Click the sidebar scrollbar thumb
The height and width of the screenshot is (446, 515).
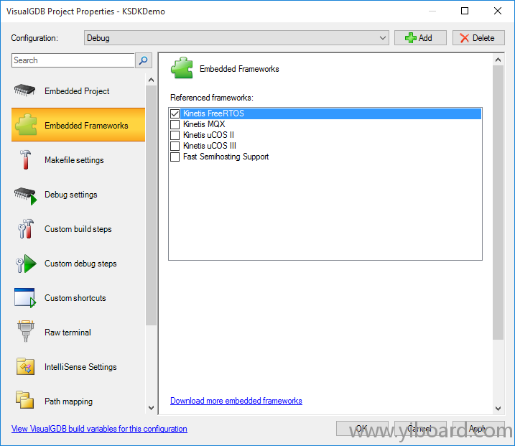pos(151,205)
